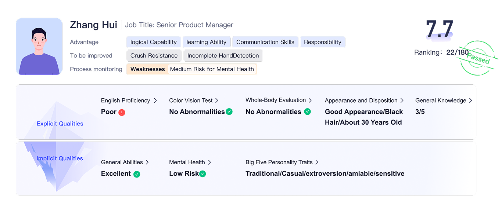Click green check icon for Color Vision Test
The height and width of the screenshot is (205, 502).
[229, 111]
